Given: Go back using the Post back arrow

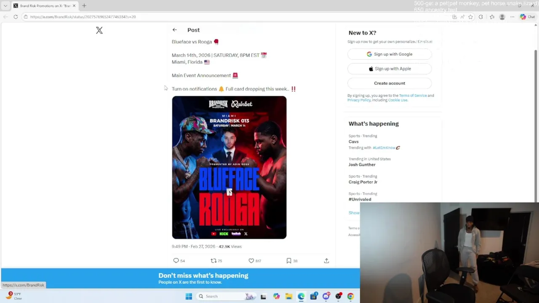Looking at the screenshot, I should [174, 30].
